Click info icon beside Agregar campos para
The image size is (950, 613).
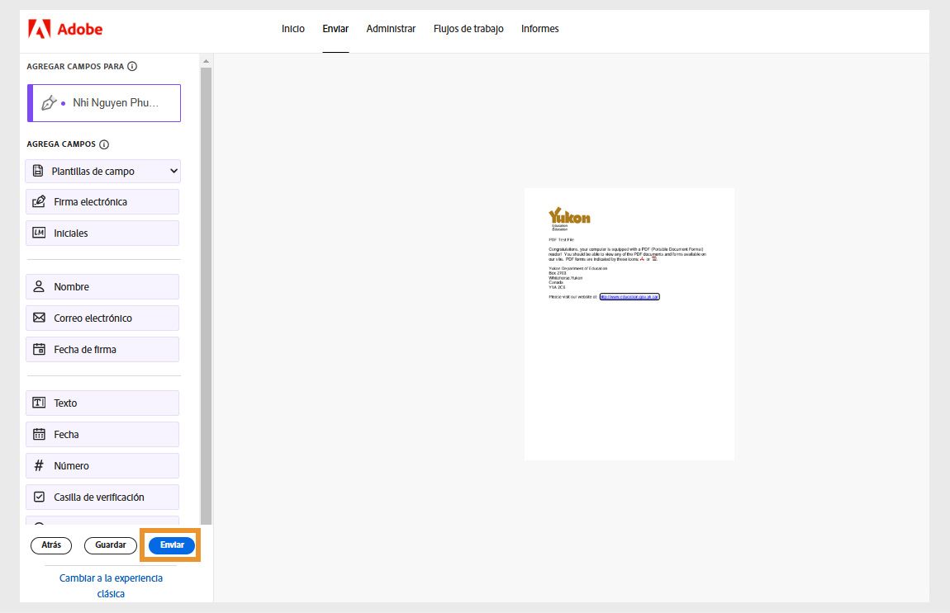(x=132, y=67)
